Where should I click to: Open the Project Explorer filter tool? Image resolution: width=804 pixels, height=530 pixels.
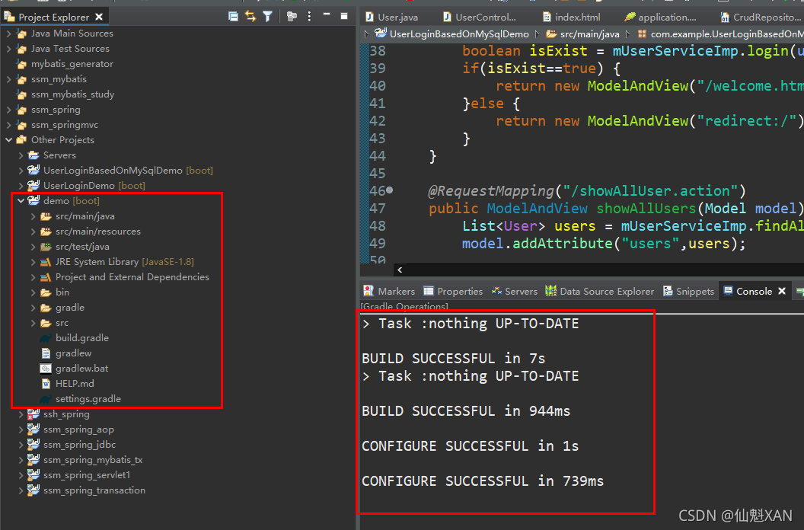pos(267,16)
